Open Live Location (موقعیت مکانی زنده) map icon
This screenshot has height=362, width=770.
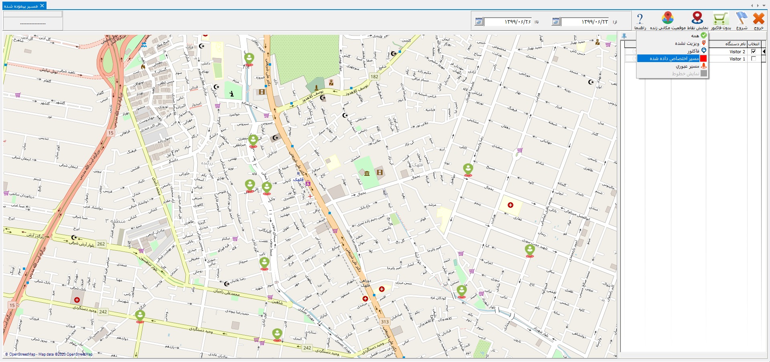[x=668, y=18]
